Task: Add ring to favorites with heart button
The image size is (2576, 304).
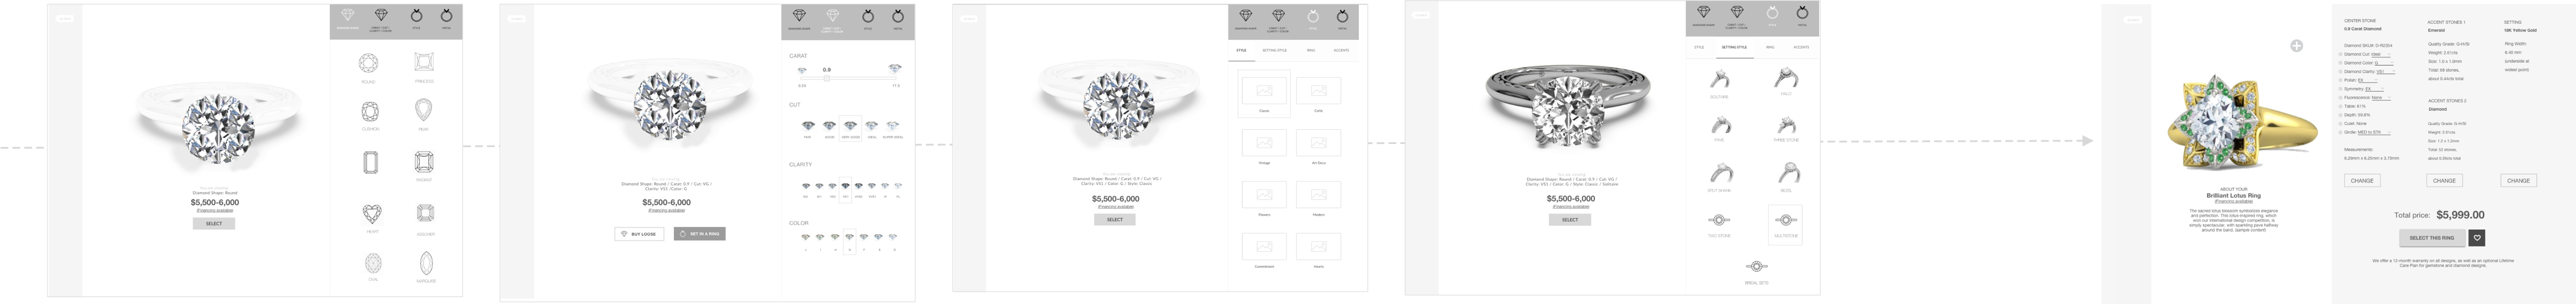Action: 2477,238
